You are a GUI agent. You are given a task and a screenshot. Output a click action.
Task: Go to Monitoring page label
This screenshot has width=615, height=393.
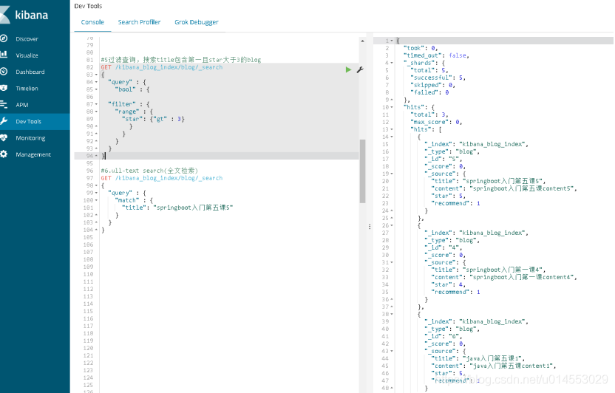coord(30,138)
